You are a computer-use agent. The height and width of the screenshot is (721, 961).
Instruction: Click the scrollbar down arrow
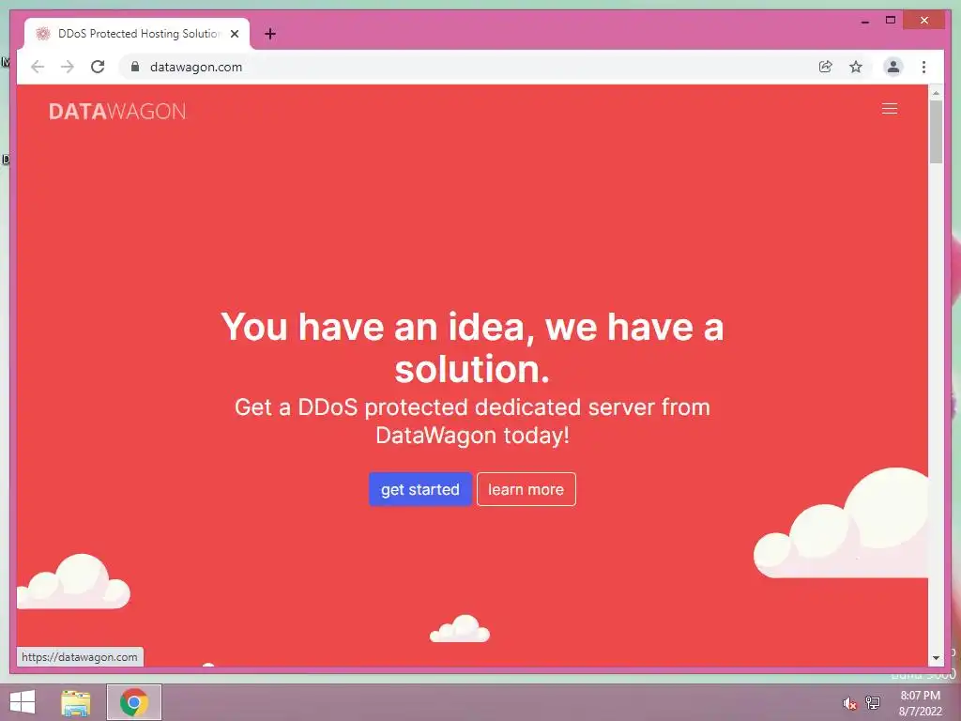point(936,658)
